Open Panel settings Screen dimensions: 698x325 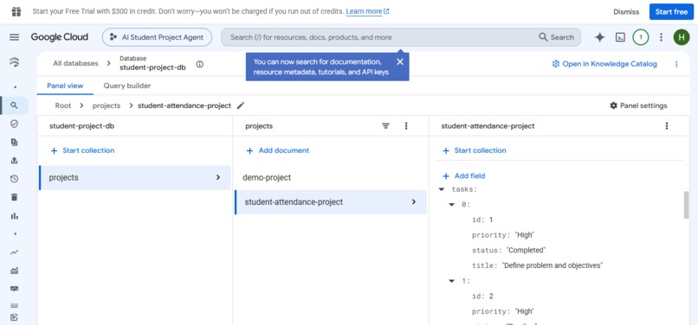tap(638, 105)
